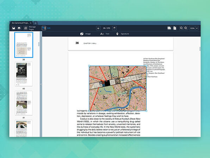The width and height of the screenshot is (210, 158).
Task: Click the Text tool icon
Action: point(102,34)
